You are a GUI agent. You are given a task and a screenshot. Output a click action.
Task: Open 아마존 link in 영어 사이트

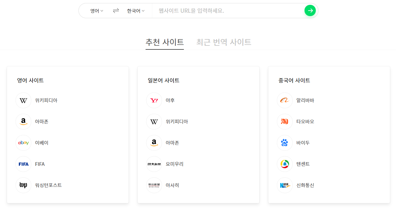coord(42,122)
